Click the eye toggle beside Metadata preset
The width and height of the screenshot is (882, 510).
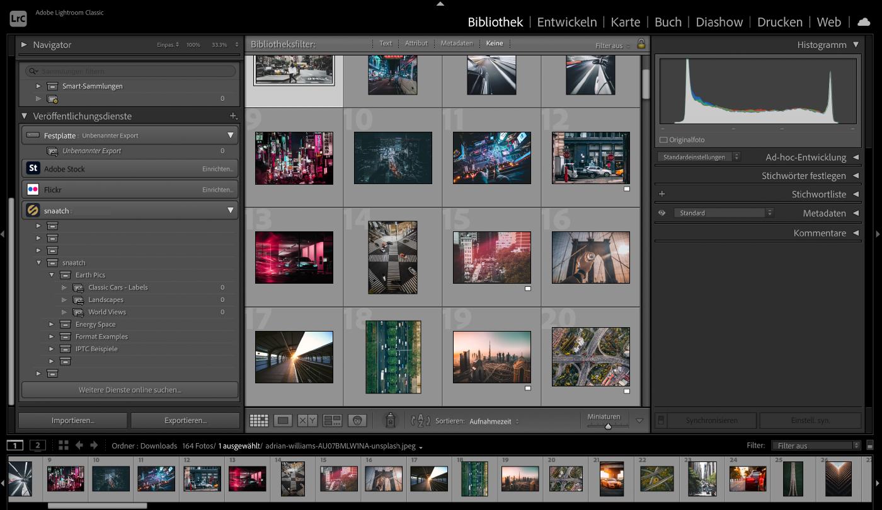pos(661,212)
